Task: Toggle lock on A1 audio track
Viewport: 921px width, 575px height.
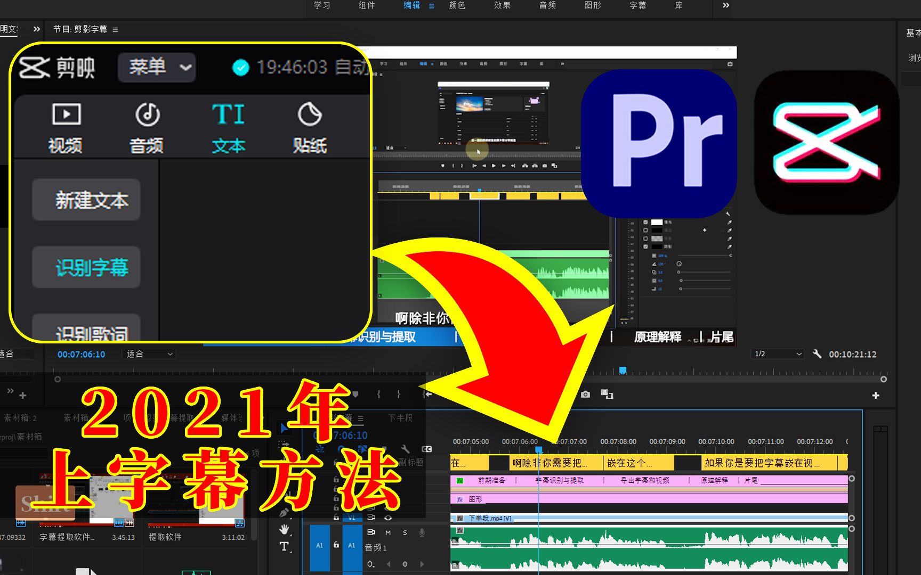Action: pos(336,545)
